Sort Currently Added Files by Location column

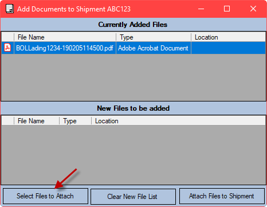coord(228,37)
